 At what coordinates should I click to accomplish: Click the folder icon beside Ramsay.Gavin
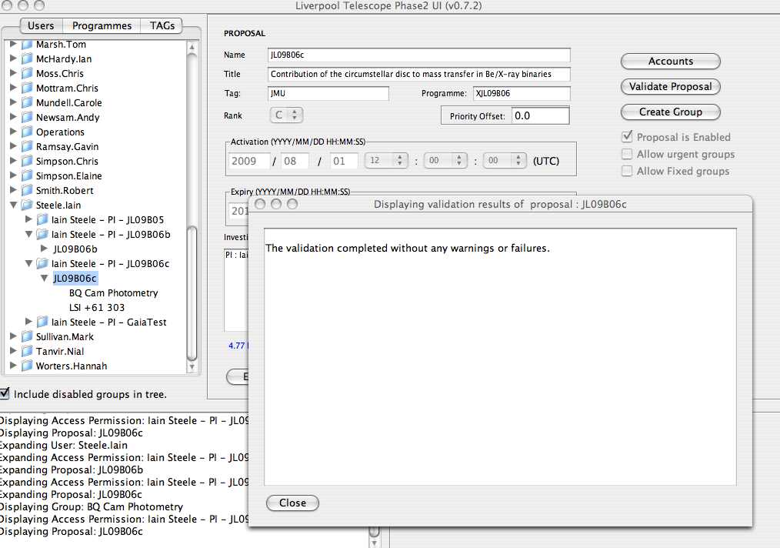tap(28, 147)
